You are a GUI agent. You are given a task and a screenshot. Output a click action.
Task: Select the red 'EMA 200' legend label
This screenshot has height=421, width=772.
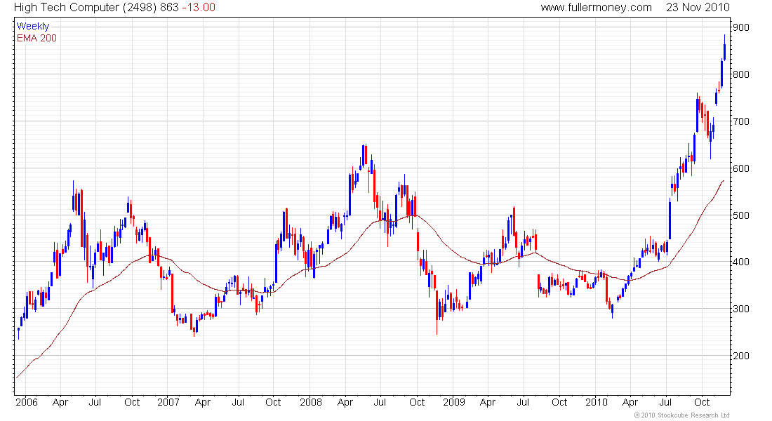(36, 38)
